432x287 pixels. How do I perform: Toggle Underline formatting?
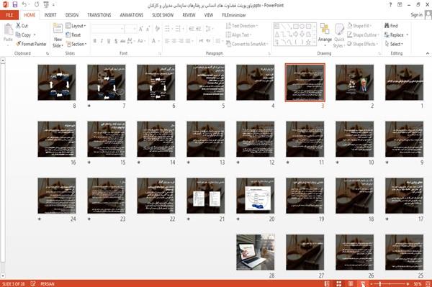click(109, 41)
